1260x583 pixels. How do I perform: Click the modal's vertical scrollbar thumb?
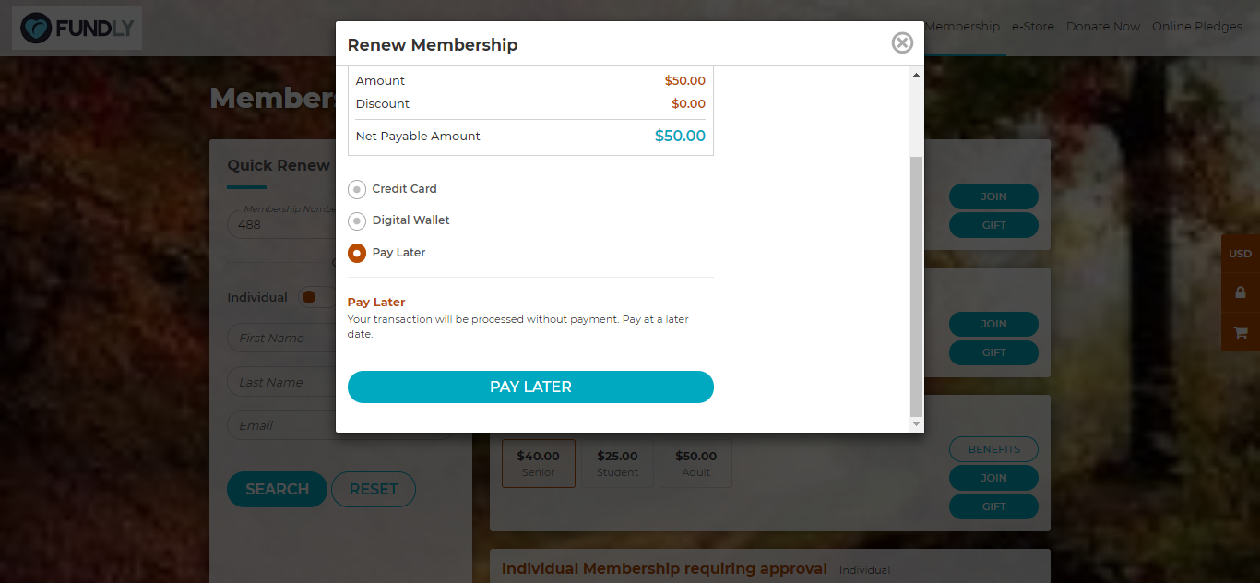(916, 286)
